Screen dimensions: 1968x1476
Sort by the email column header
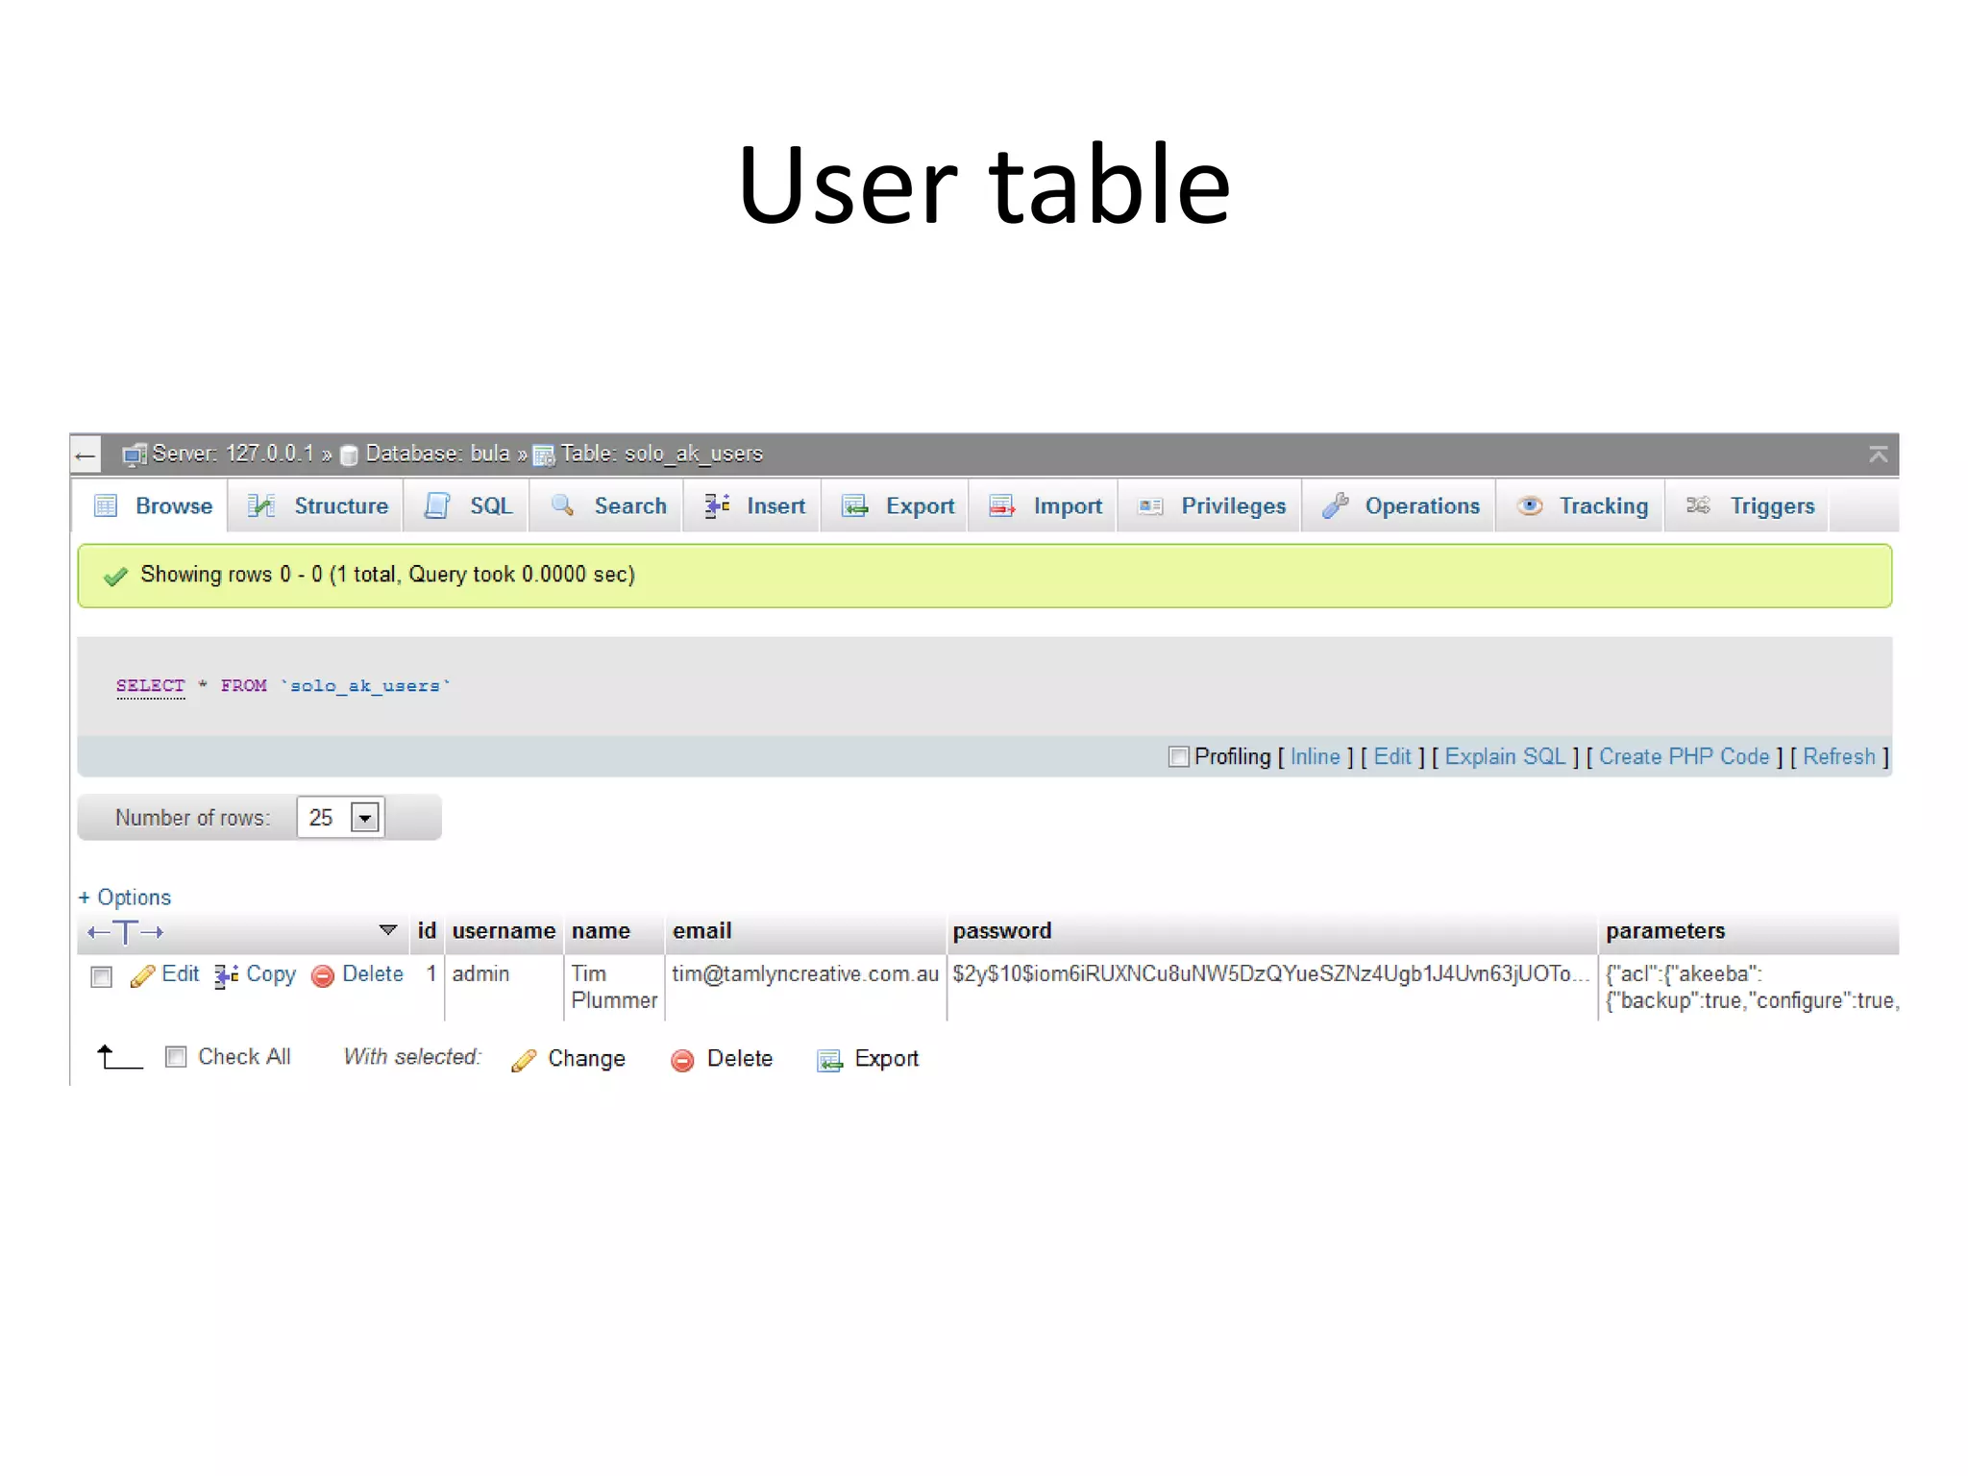coord(701,931)
